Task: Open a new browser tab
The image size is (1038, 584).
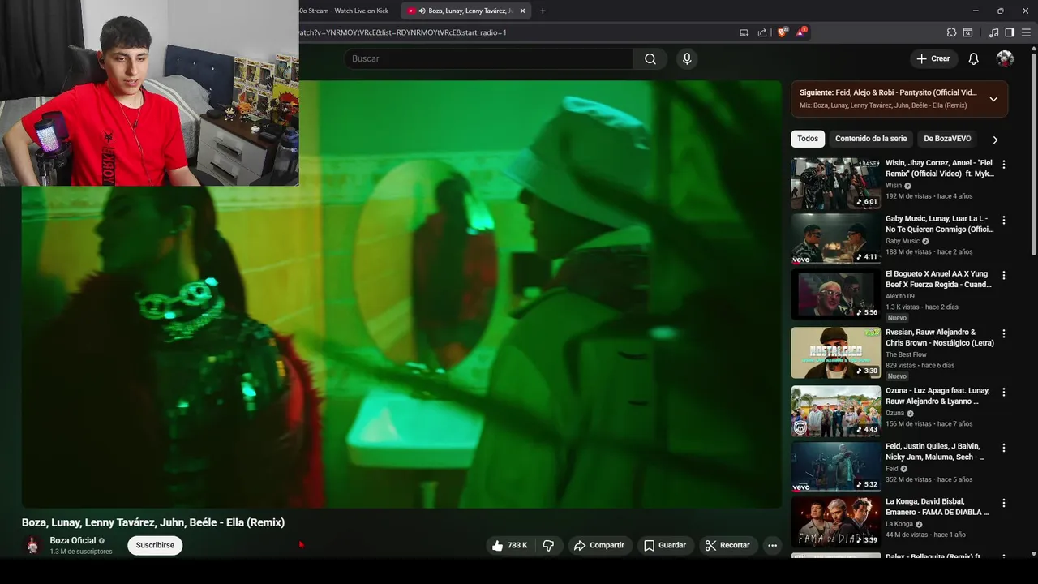Action: tap(543, 11)
